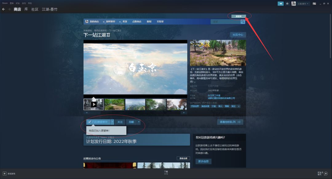
Task: Switch to Big Picture mode icon
Action: (314, 4)
